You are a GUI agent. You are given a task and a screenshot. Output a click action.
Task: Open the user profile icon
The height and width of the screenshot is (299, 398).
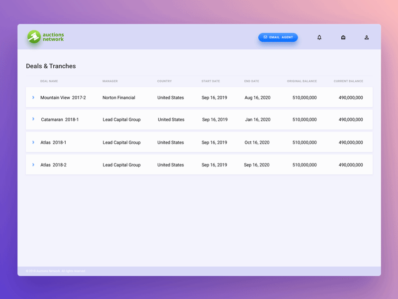click(367, 37)
